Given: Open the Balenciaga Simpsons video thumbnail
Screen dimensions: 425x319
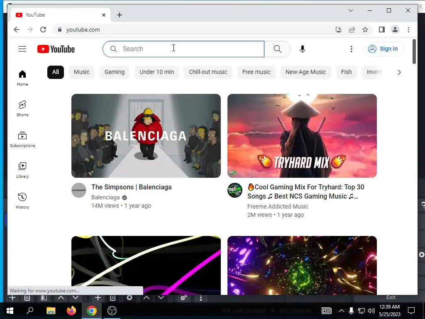Looking at the screenshot, I should [x=146, y=136].
